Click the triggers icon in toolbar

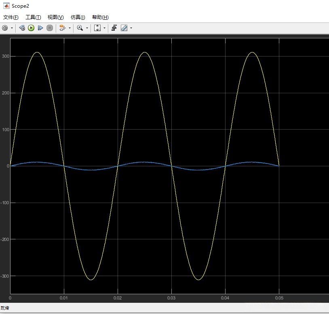(x=114, y=28)
